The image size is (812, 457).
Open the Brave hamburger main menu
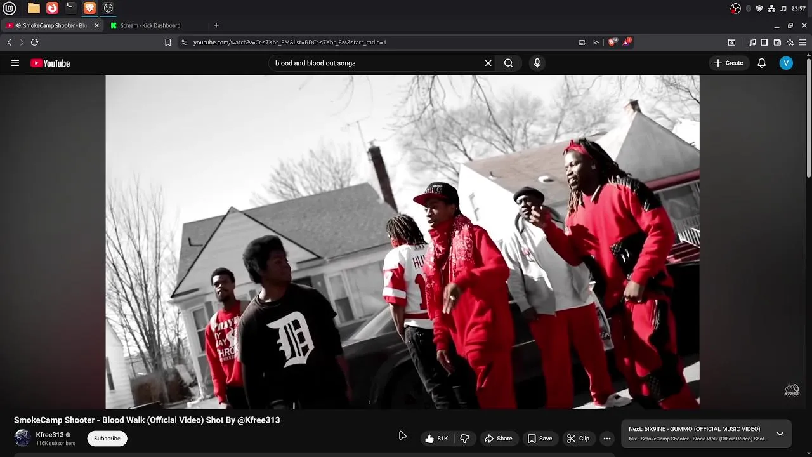[802, 43]
